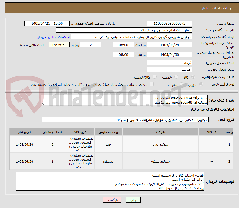Click the remaining days field showing 2
239x208 pixels.
[91, 45]
